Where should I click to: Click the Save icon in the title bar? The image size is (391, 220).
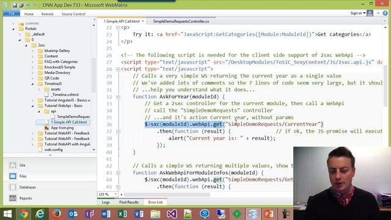pos(15,5)
